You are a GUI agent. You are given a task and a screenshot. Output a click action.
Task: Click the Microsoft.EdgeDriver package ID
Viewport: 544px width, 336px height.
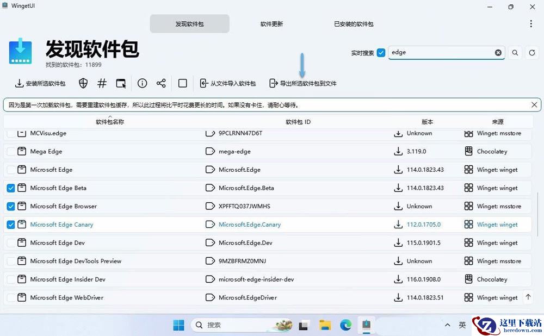pos(248,297)
